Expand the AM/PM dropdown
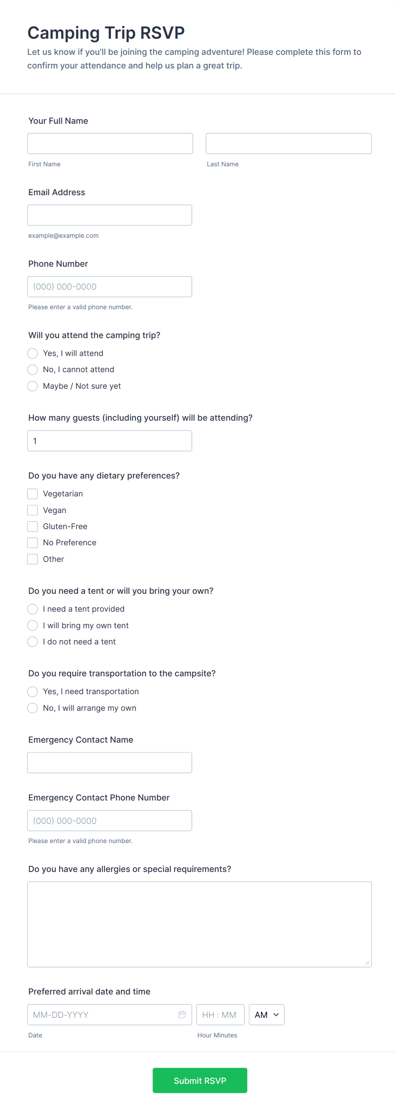 coord(266,1014)
